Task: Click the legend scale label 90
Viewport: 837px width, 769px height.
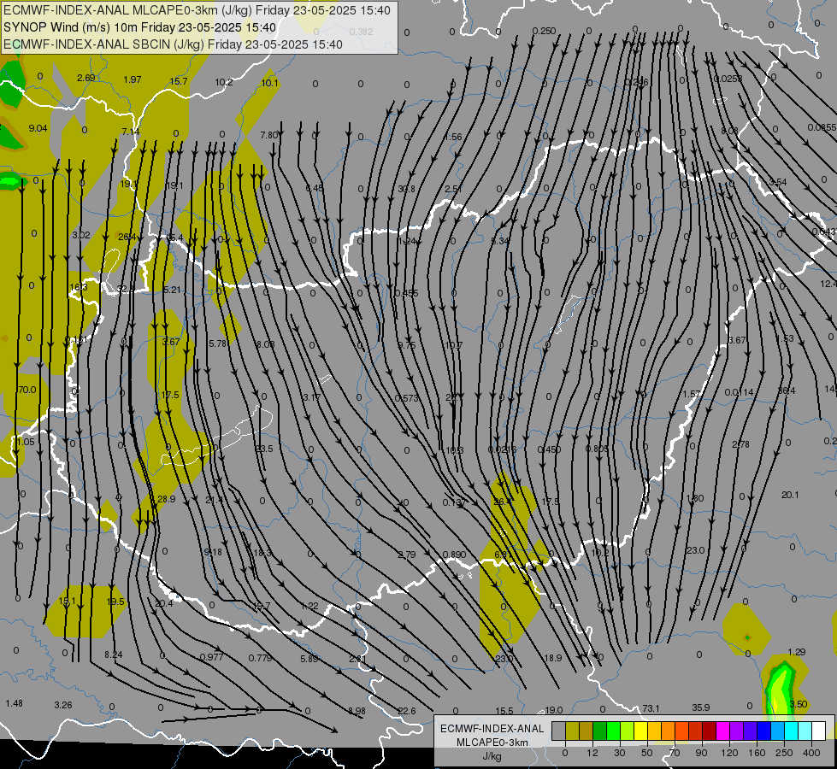Action: tap(701, 753)
